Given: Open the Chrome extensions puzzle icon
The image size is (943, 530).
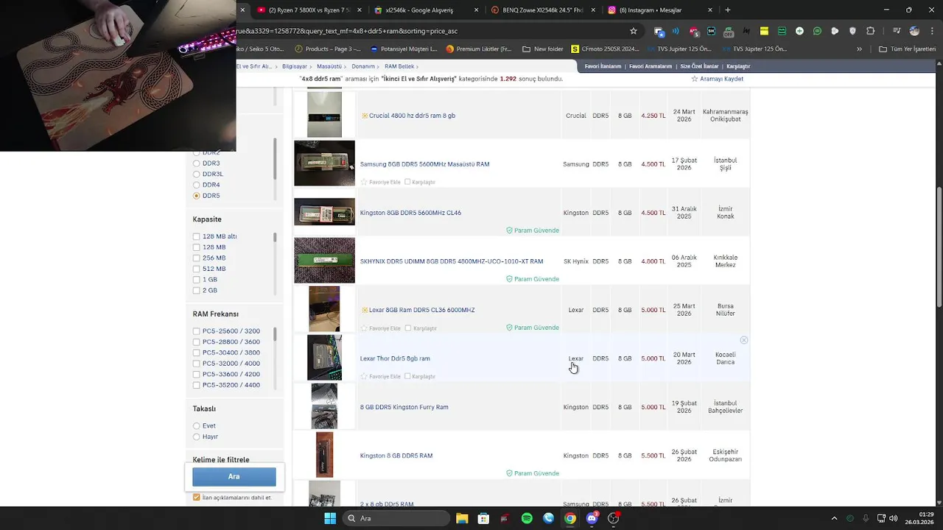Looking at the screenshot, I should [870, 31].
